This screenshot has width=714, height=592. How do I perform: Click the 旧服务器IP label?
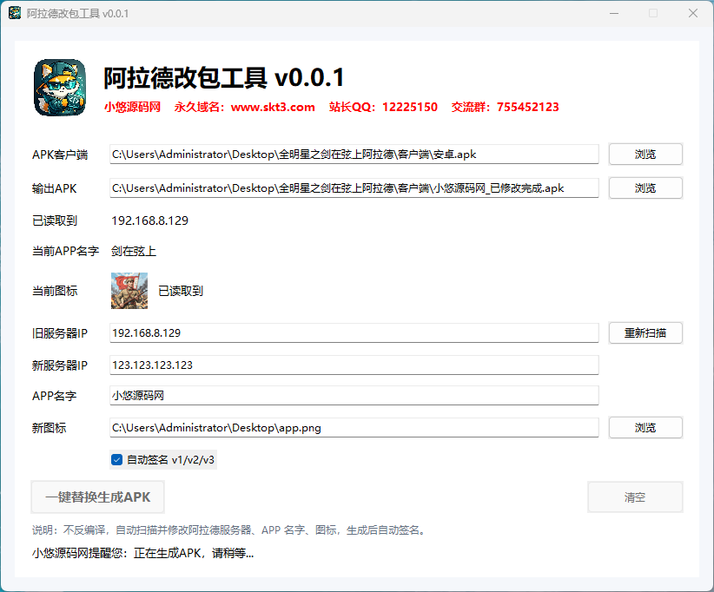point(60,333)
